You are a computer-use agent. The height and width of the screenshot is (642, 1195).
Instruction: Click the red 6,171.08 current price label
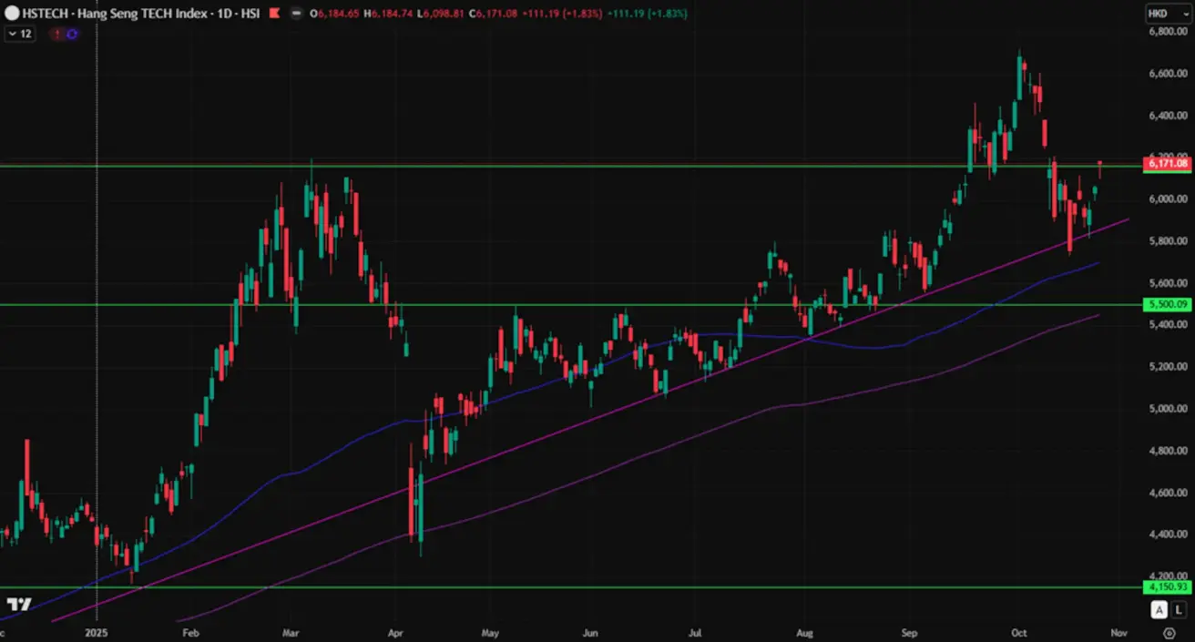(x=1168, y=164)
